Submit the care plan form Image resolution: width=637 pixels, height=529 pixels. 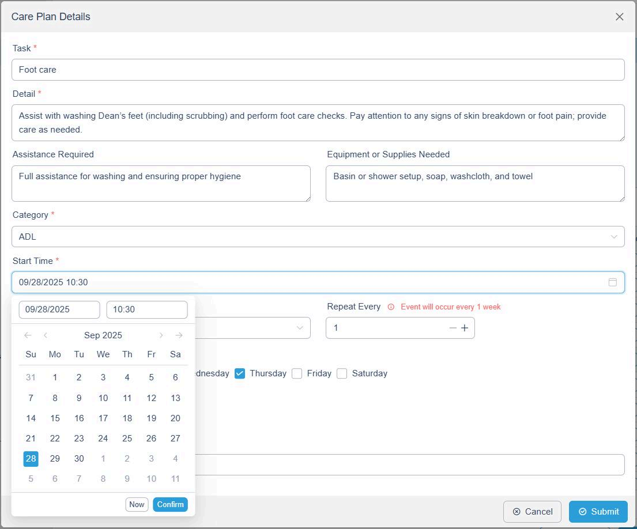598,512
